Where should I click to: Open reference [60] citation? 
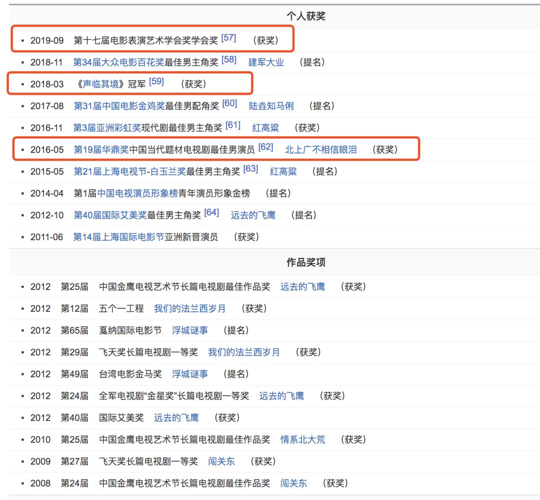point(229,104)
